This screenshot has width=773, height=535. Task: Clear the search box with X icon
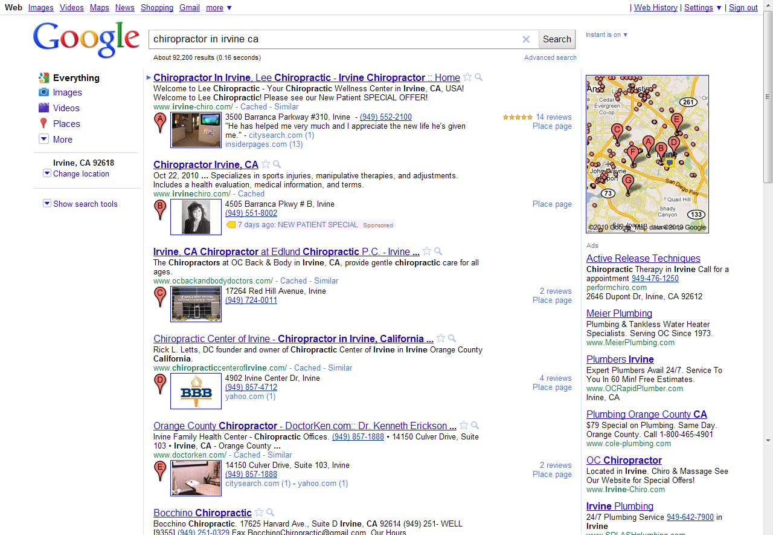(526, 39)
